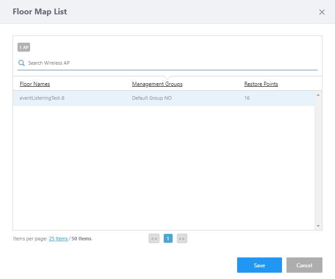Select page 1 in pagination

pyautogui.click(x=168, y=239)
